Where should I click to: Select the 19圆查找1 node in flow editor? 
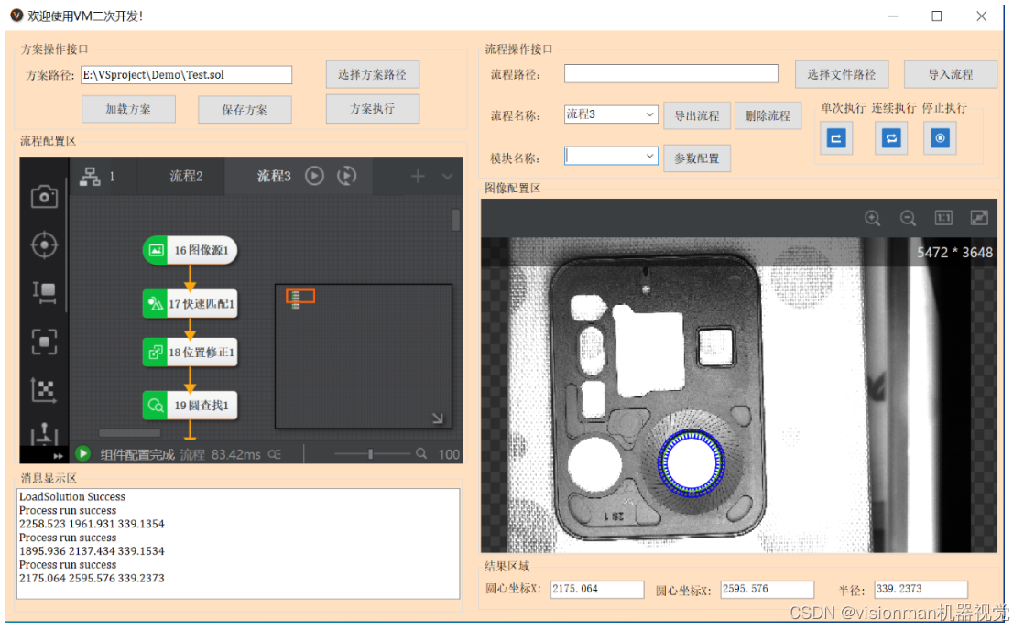coord(190,405)
